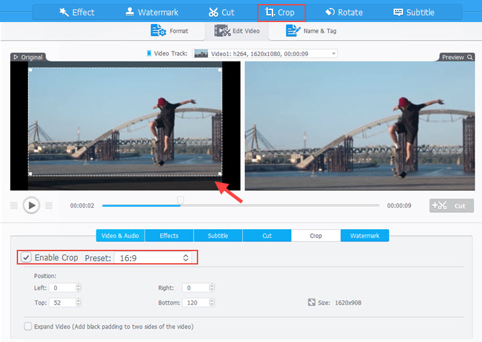Open the Rotate tool in top toolbar
Screen dimensions: 482x342
click(343, 12)
